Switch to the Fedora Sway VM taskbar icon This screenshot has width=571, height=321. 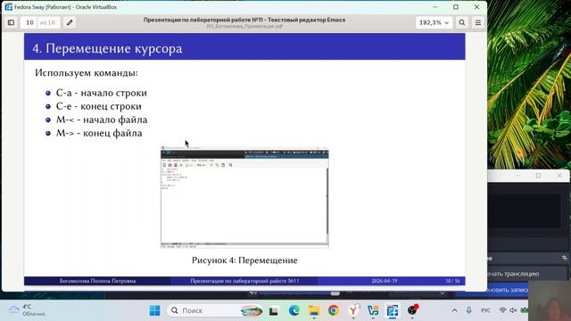(393, 310)
